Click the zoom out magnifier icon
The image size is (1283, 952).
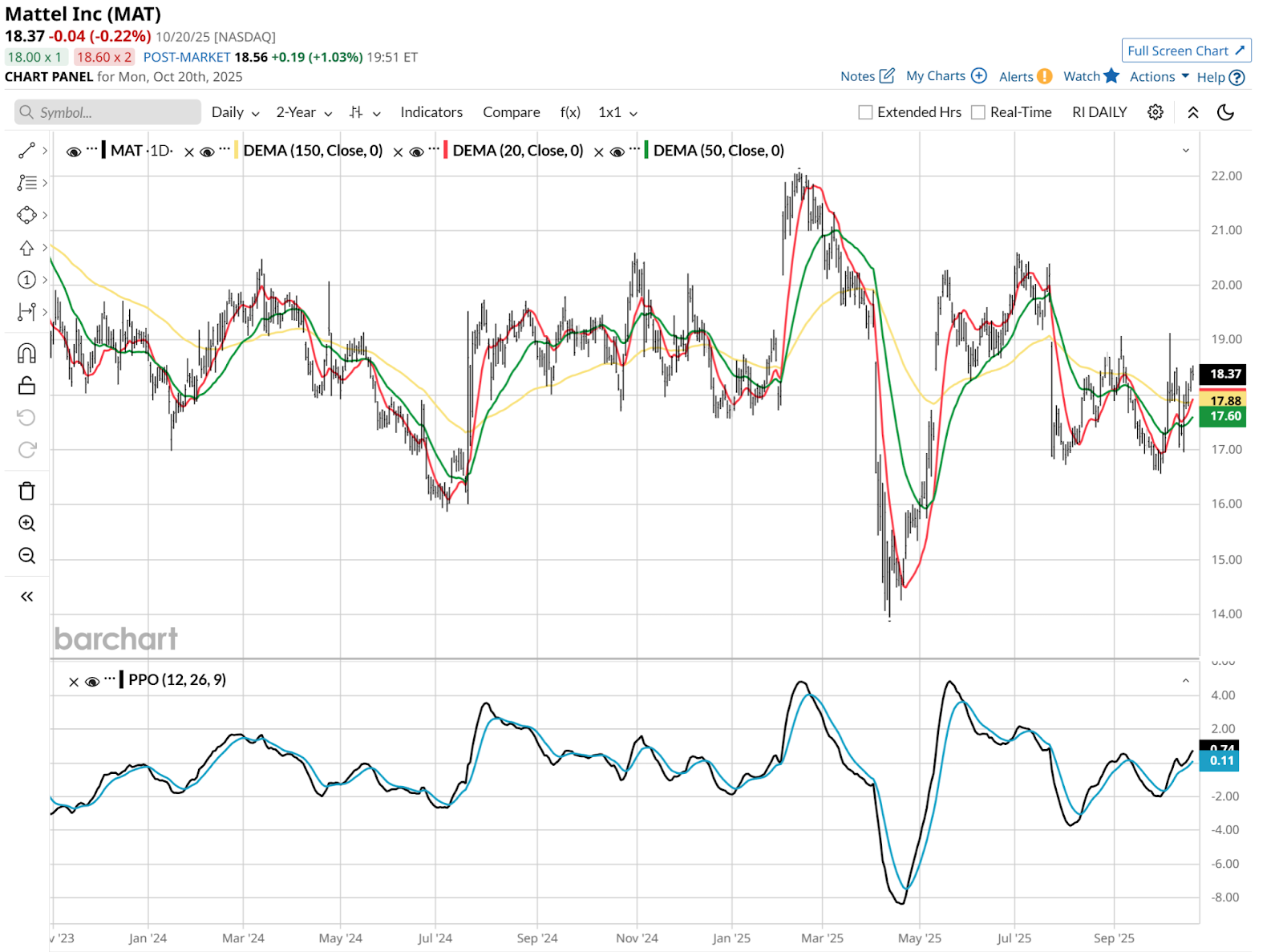(26, 556)
